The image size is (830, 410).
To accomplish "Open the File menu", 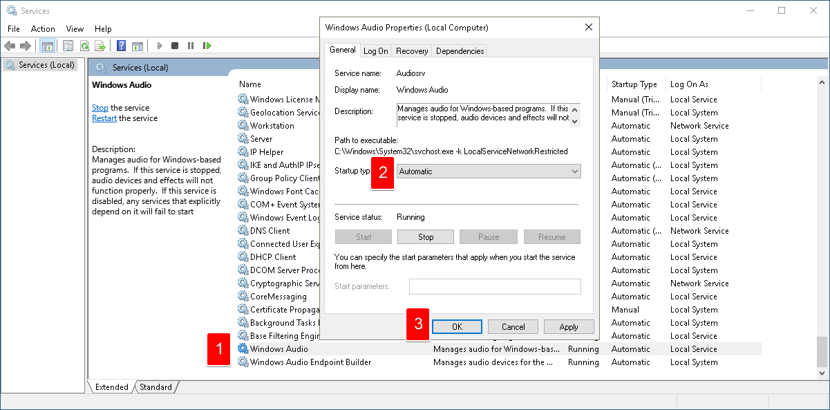I will pyautogui.click(x=14, y=29).
